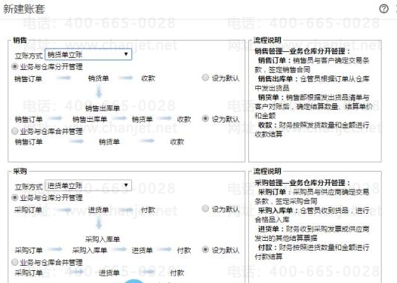Select 业务与仓库分开管理 radio in 销售 section

14,67
